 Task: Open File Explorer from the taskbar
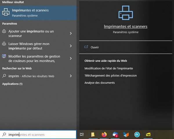point(93,134)
